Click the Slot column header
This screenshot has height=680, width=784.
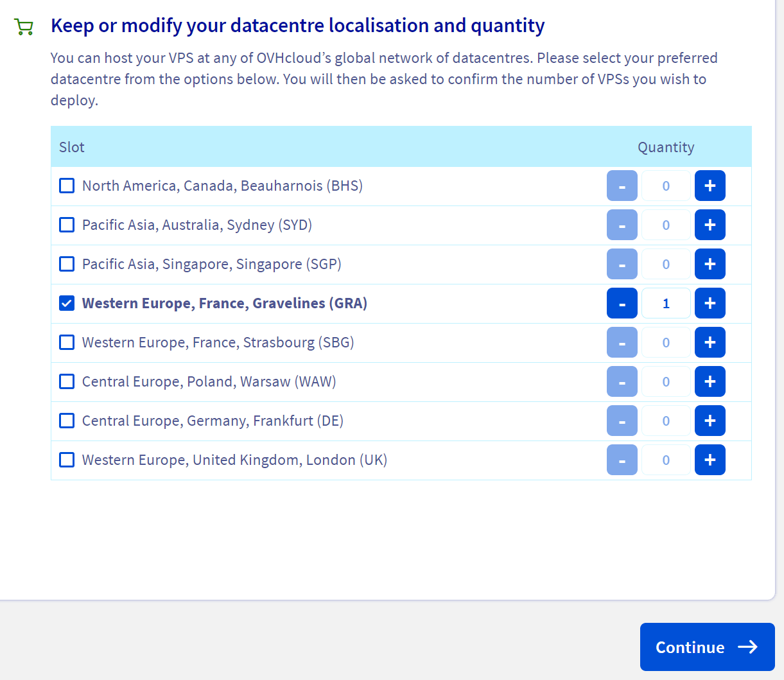tap(72, 147)
